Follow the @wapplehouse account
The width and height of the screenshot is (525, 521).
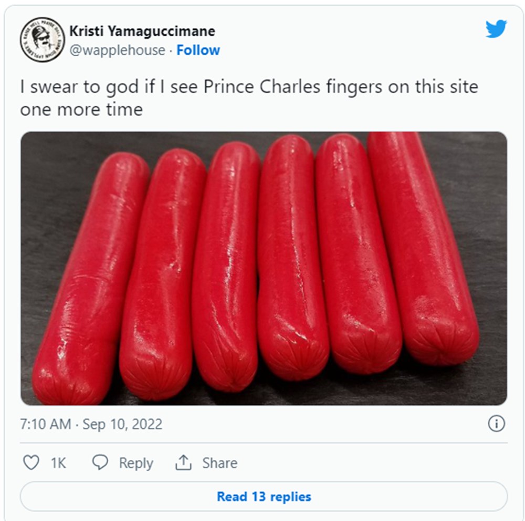[x=198, y=50]
